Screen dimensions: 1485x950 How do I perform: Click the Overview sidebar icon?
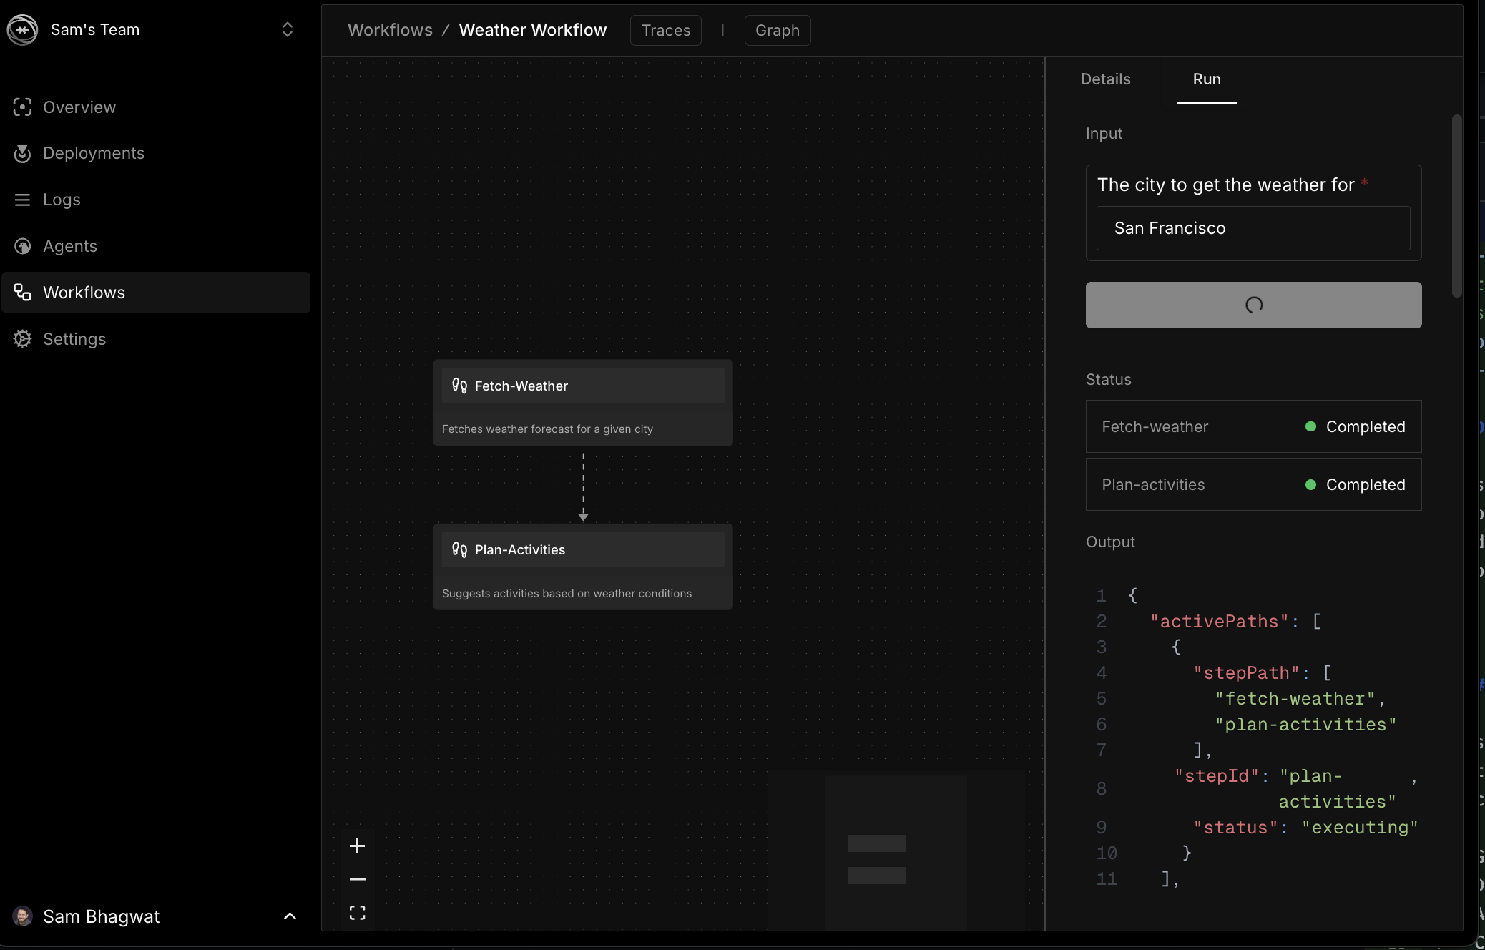(22, 107)
